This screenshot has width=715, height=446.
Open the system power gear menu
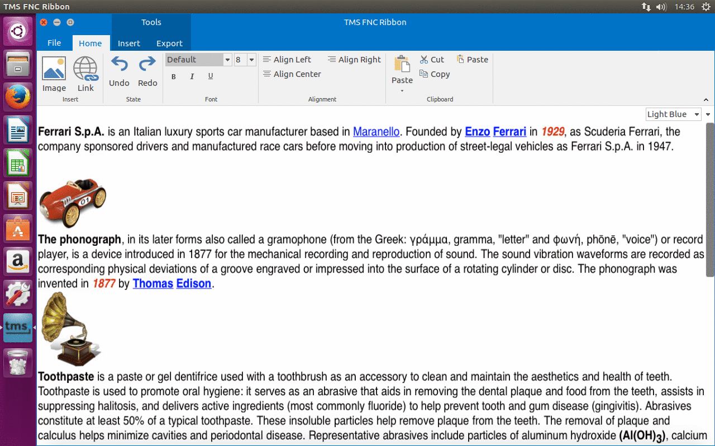coord(706,7)
